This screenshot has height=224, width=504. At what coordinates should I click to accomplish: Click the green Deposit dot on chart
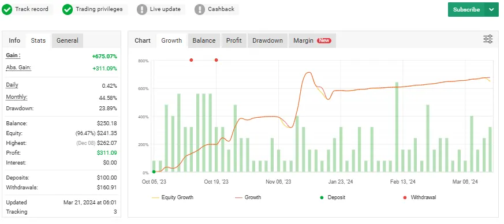[x=154, y=172]
